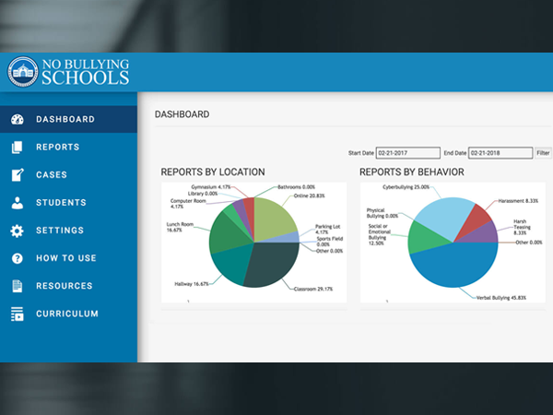
Task: Click the Settings gear icon
Action: pos(17,231)
